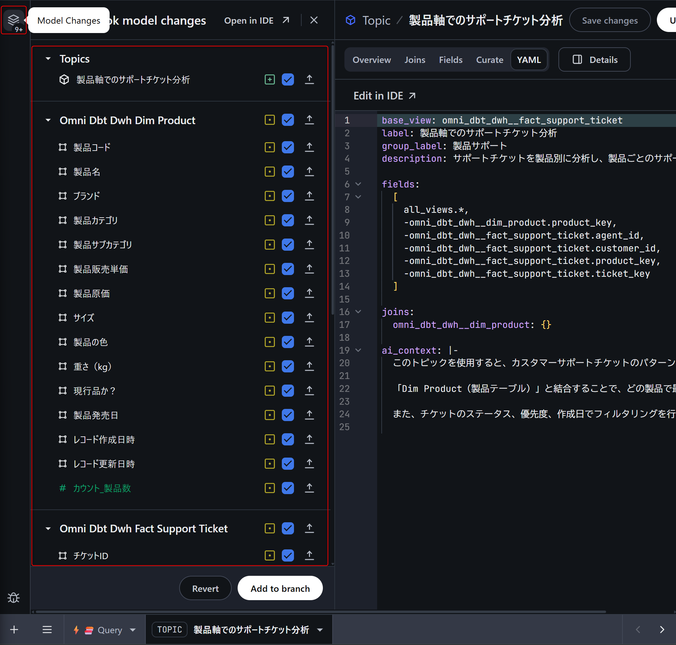Open the TOPIC tab dropdown arrow
This screenshot has width=676, height=645.
click(x=320, y=630)
